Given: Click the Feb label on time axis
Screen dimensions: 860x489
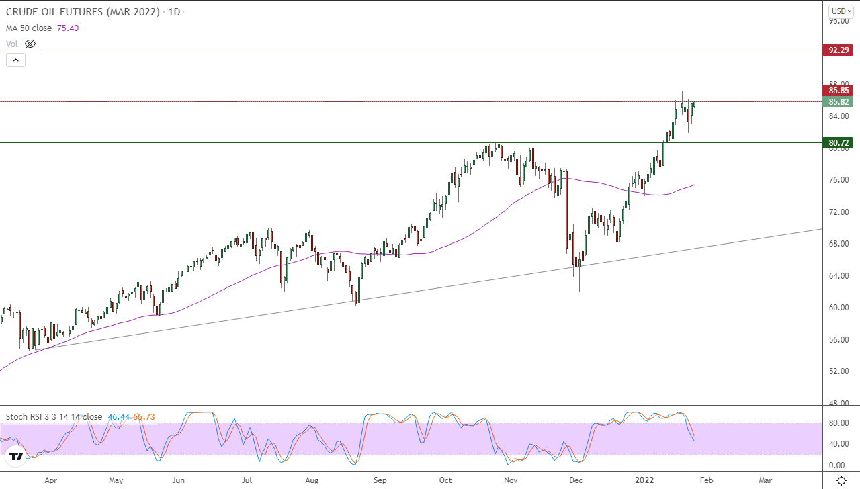Looking at the screenshot, I should [707, 480].
